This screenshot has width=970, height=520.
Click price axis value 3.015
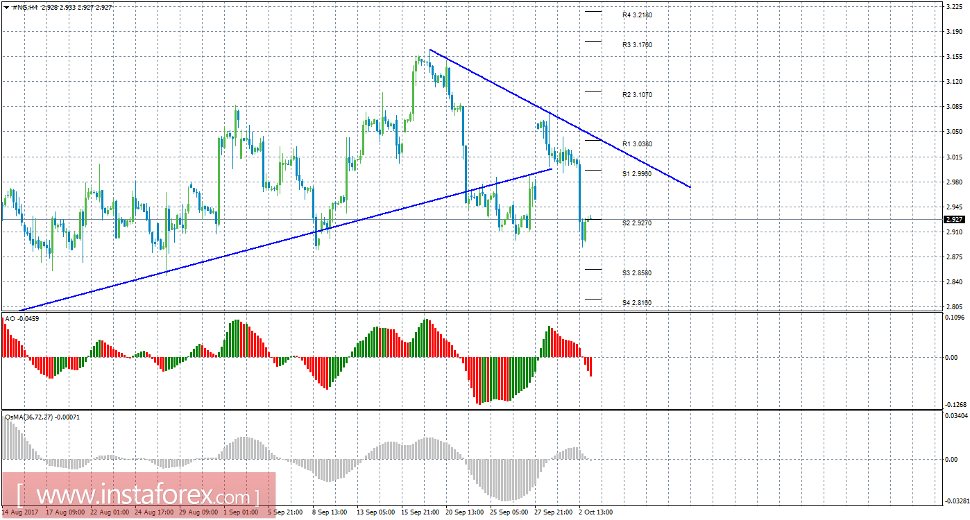pyautogui.click(x=954, y=157)
